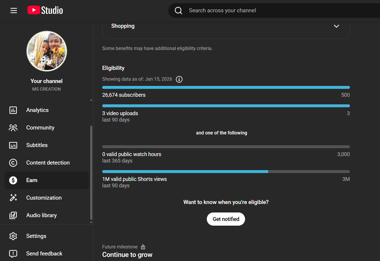Click the Earn dollar sign icon
The height and width of the screenshot is (261, 380).
tap(13, 180)
